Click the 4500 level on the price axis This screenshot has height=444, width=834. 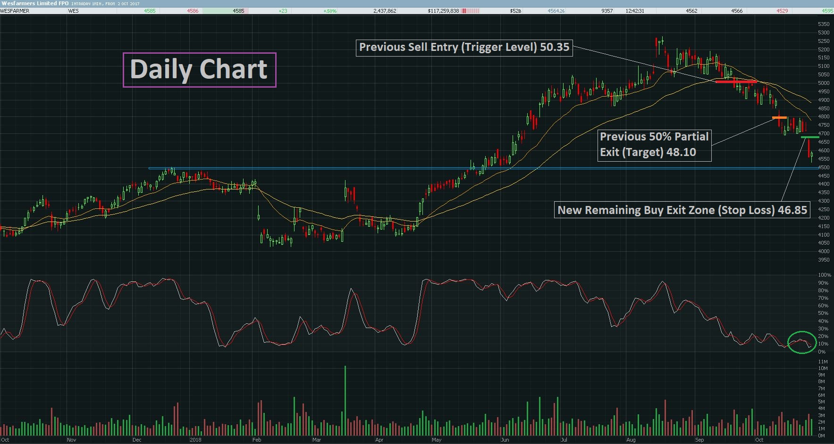(824, 167)
